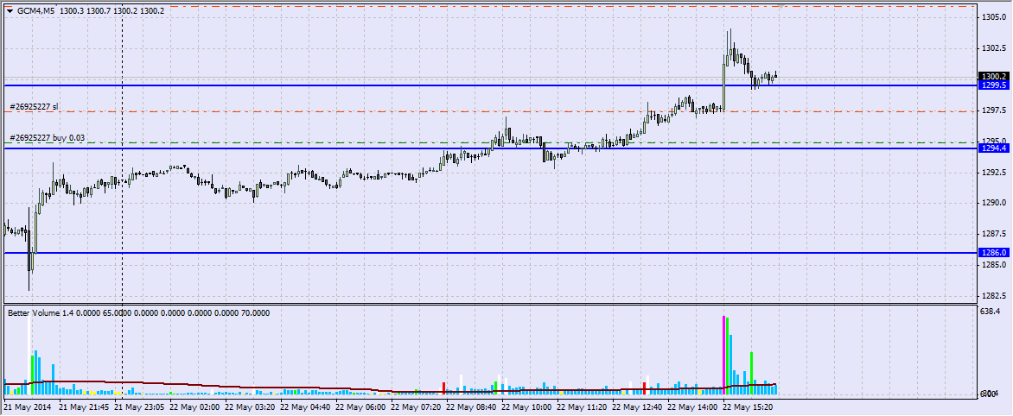Image resolution: width=1013 pixels, height=416 pixels.
Task: Click the 22 May 11:20 time label
Action: click(x=583, y=407)
